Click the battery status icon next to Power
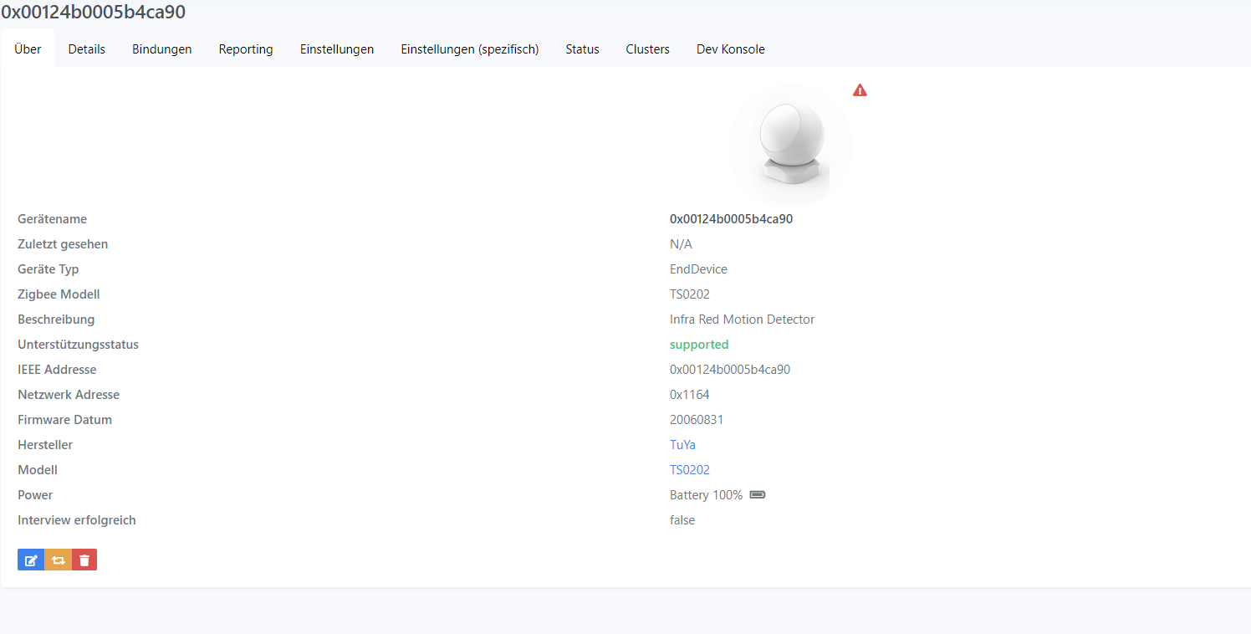The width and height of the screenshot is (1251, 634). pyautogui.click(x=757, y=494)
